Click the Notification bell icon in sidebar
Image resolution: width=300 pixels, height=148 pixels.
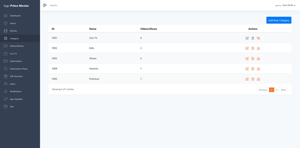(x=5, y=92)
